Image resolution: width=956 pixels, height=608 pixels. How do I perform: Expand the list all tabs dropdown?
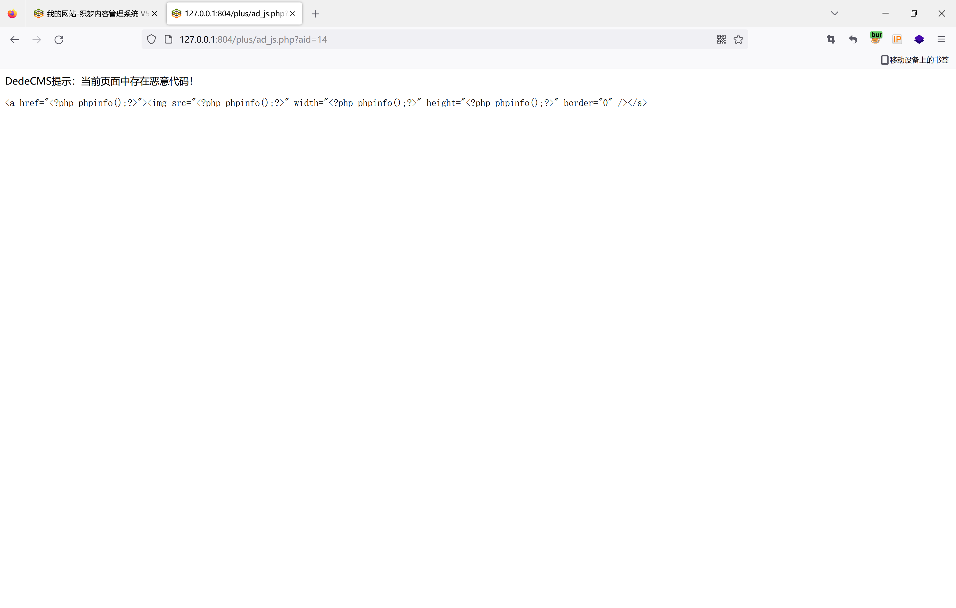(x=835, y=13)
